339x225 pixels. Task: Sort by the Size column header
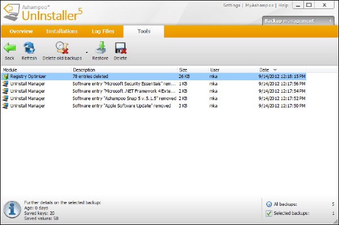point(183,70)
